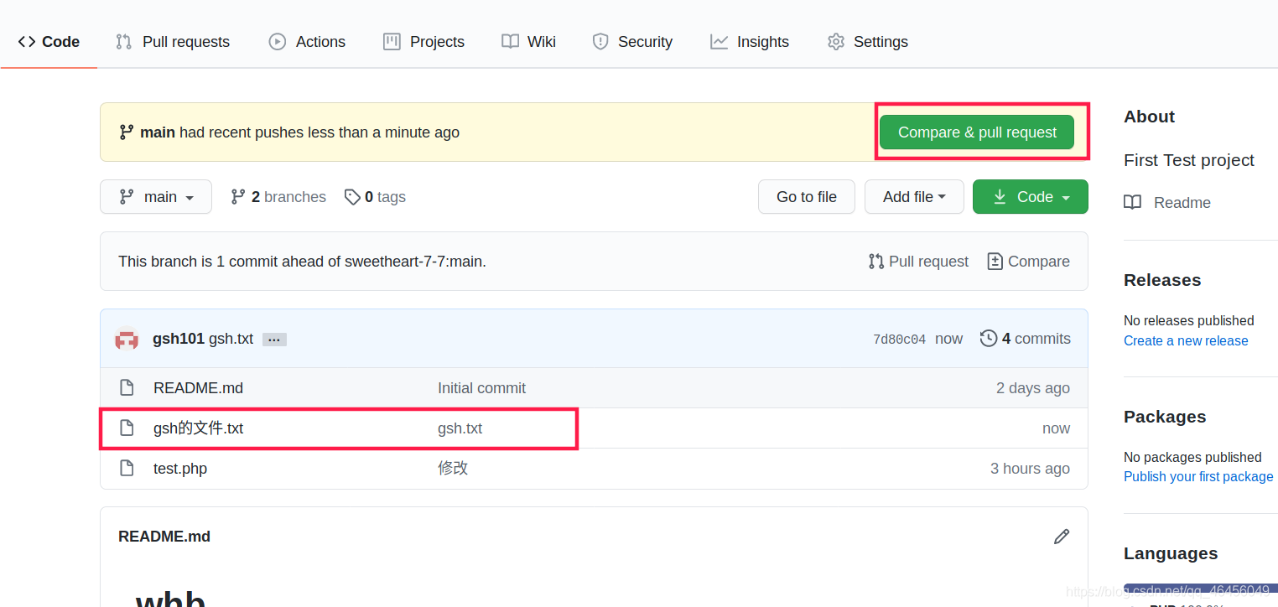This screenshot has width=1278, height=607.
Task: Click the file icon beside gsh的文件.txt
Action: 127,428
